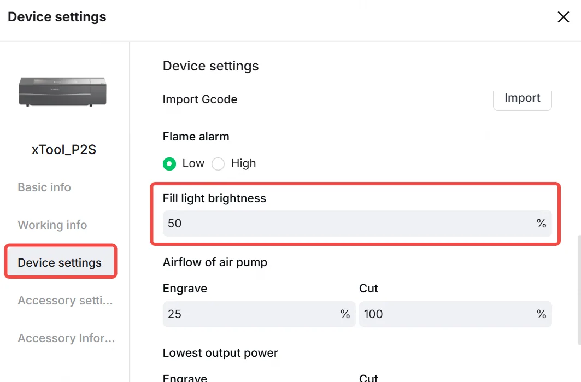Click the Flame alarm label
The image size is (581, 382).
pos(196,137)
